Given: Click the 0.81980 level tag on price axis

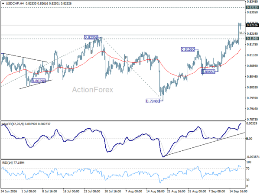Looking at the screenshot, I should [252, 39].
